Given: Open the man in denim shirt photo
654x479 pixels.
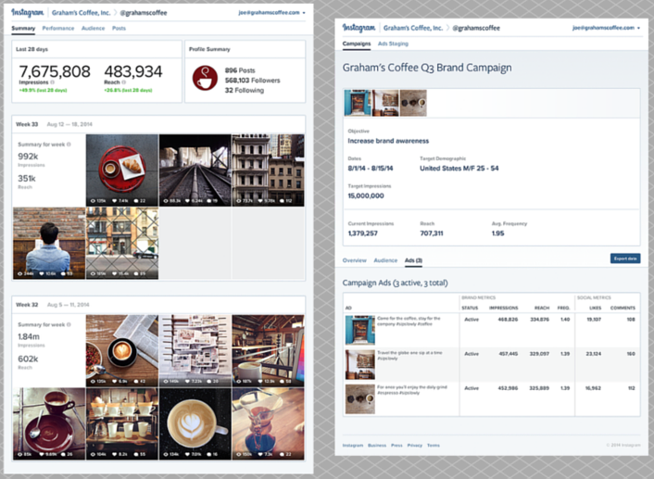Looking at the screenshot, I should pos(49,244).
